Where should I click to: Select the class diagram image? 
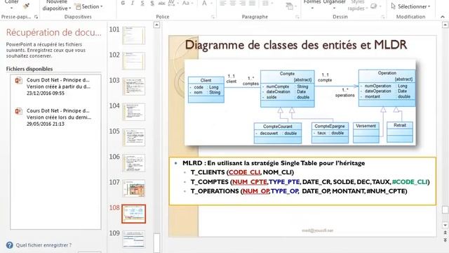pyautogui.click(x=300, y=103)
